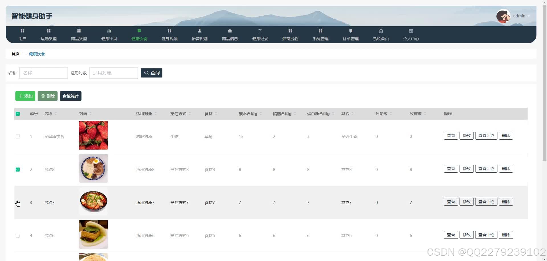Sort by 烹饪方式 column arrows
Viewport: 547px width, 261px height.
(190, 114)
